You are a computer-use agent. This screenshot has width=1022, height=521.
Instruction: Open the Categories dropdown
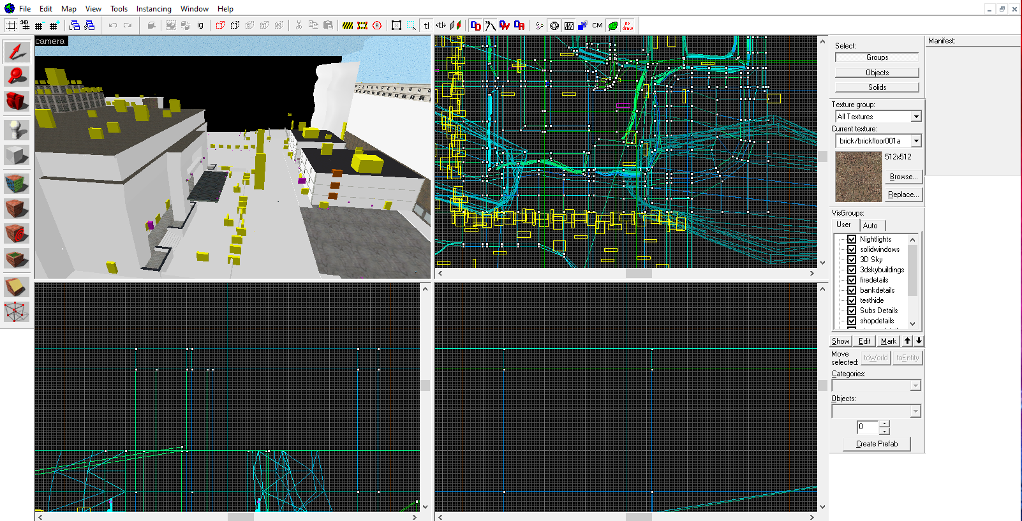915,385
